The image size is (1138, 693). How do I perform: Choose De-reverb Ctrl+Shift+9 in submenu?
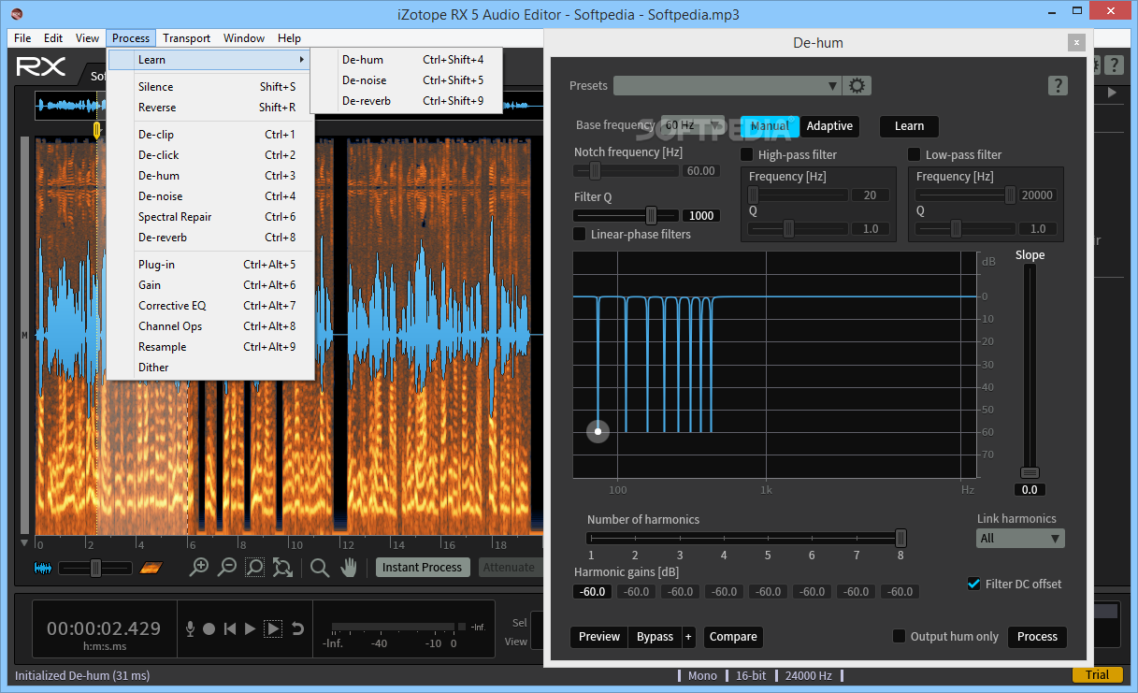click(x=408, y=101)
